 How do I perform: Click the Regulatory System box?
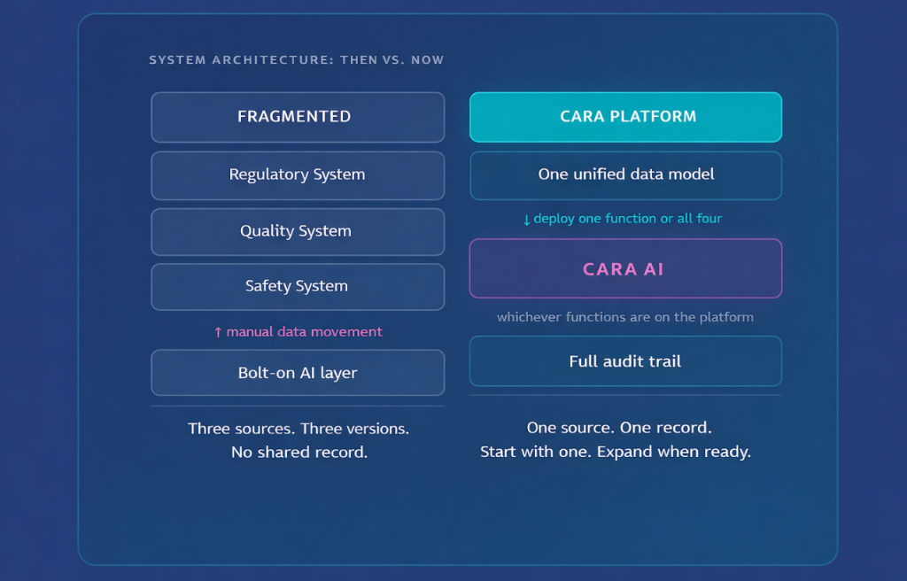click(x=298, y=174)
